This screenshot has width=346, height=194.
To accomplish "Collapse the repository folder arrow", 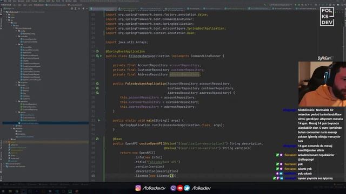I will pos(17,101).
